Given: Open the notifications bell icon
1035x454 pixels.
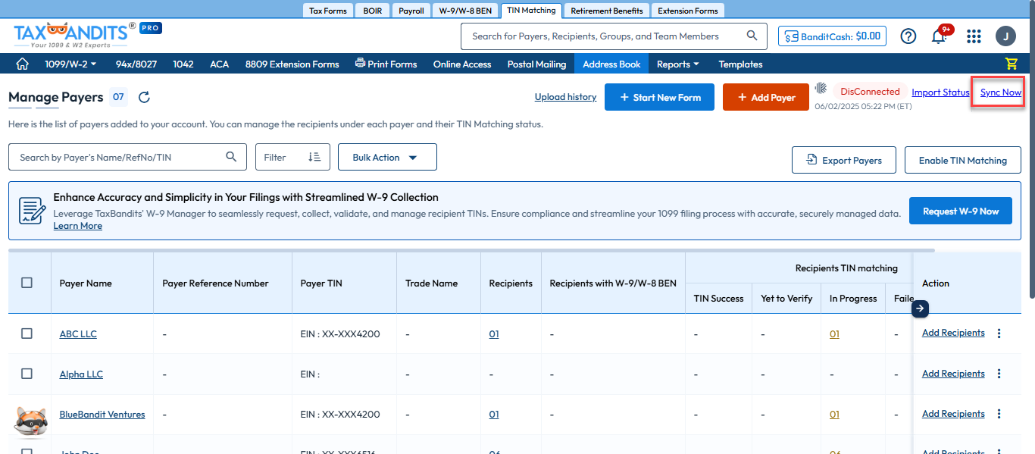Looking at the screenshot, I should pyautogui.click(x=939, y=36).
